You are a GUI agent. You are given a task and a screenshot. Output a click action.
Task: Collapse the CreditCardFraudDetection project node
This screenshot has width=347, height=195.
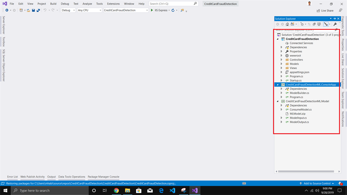278,39
